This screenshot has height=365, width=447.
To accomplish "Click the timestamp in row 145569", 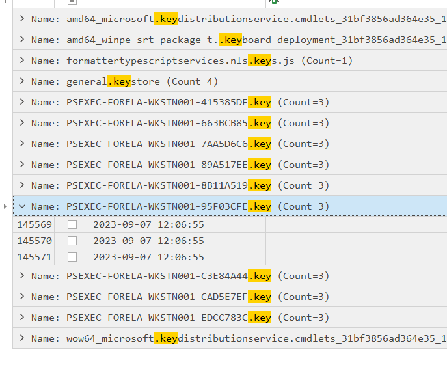I will [148, 224].
